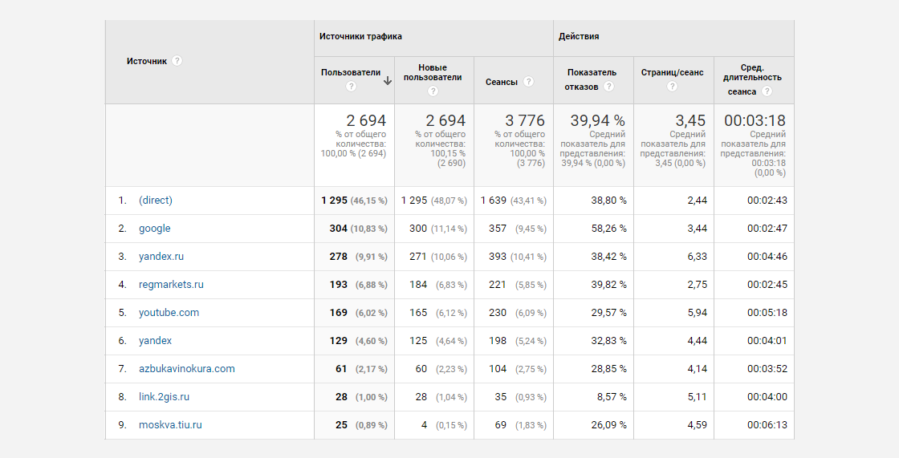
Task: Click sort arrow in Пользователи column
Action: (x=388, y=81)
